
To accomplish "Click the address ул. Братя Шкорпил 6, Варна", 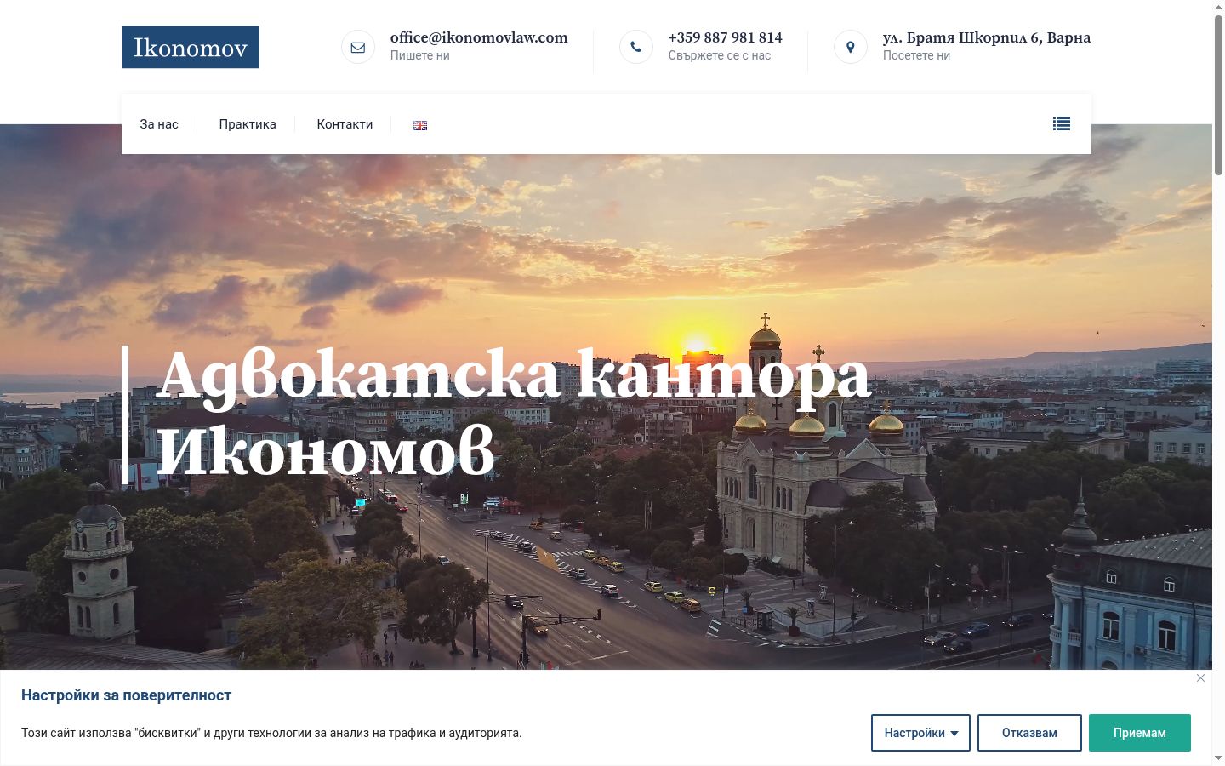I will coord(987,37).
